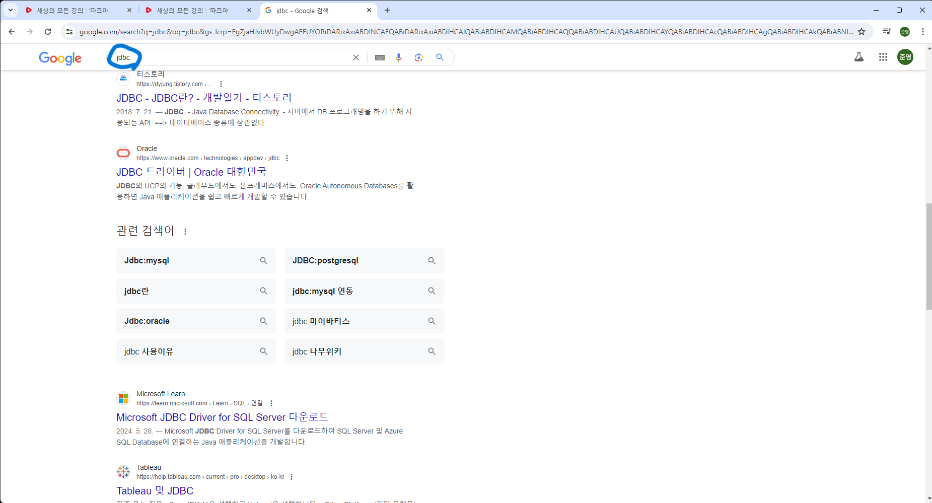Start voice search with the microphone icon

click(x=399, y=57)
